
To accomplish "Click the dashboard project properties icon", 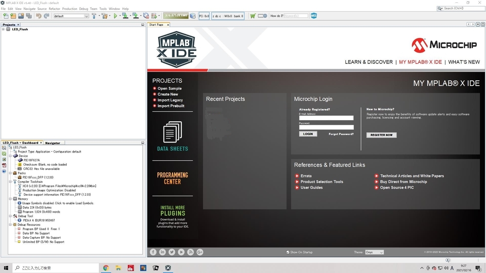I will (4, 148).
